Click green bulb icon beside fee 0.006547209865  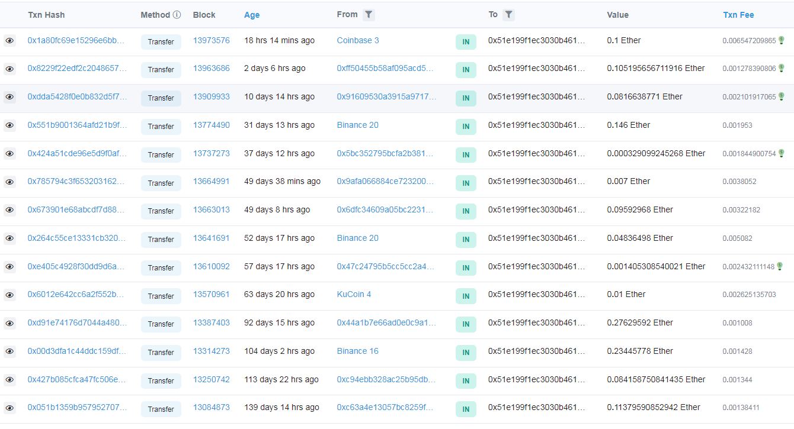pos(782,40)
